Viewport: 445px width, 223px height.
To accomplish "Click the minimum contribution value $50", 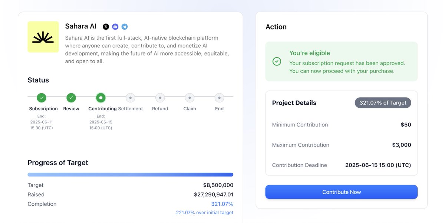I will (x=406, y=125).
